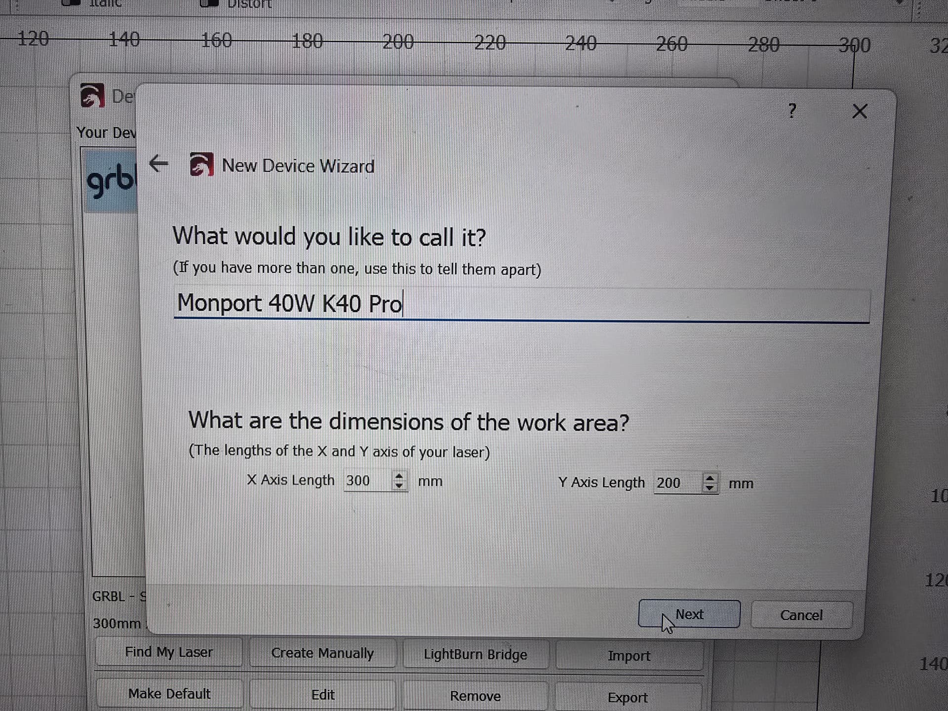This screenshot has height=711, width=948.
Task: Click the work area dimensions heading
Action: pos(409,422)
